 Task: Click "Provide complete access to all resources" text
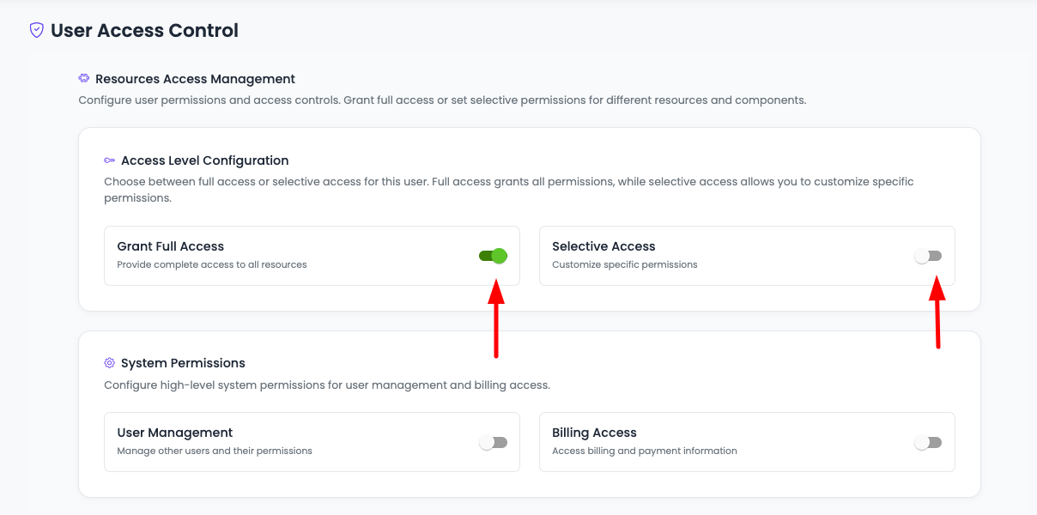212,264
